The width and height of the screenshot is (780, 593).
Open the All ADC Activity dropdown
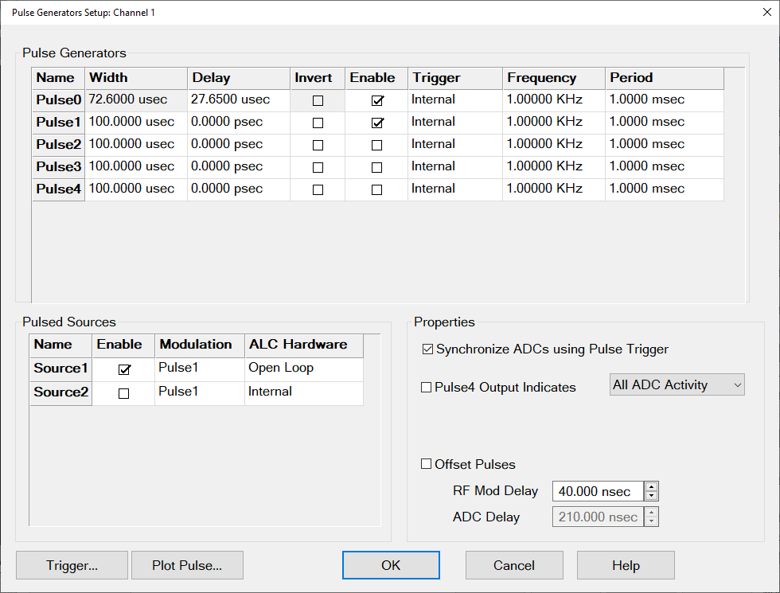677,385
